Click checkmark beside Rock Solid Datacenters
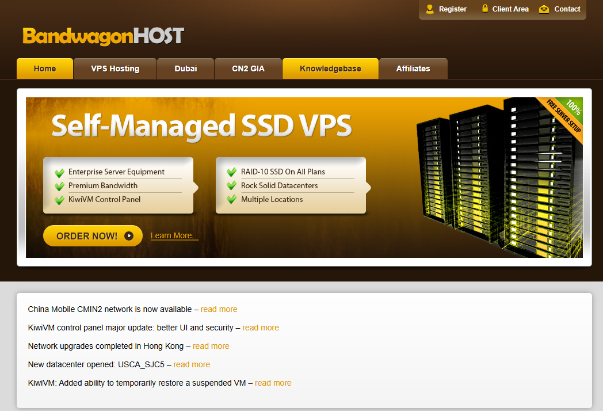Image resolution: width=603 pixels, height=411 pixels. point(231,185)
